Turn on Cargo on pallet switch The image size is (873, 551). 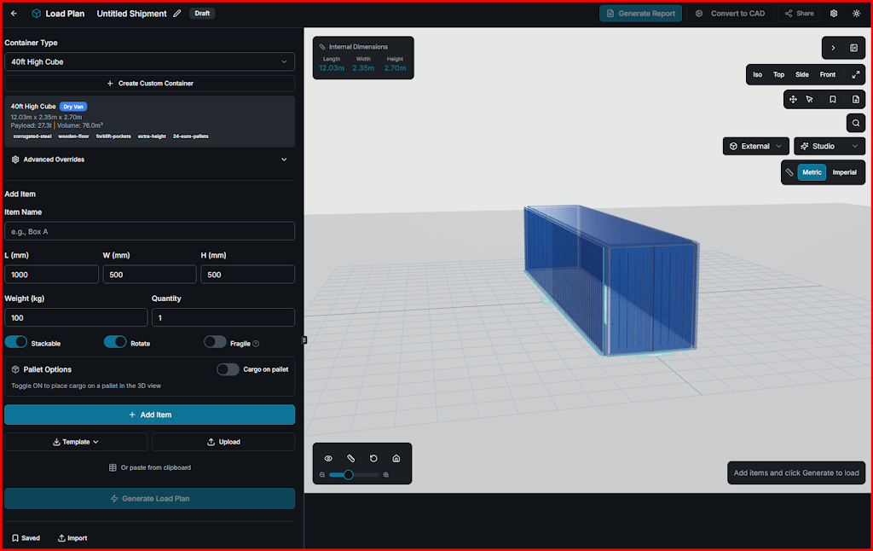(x=228, y=369)
